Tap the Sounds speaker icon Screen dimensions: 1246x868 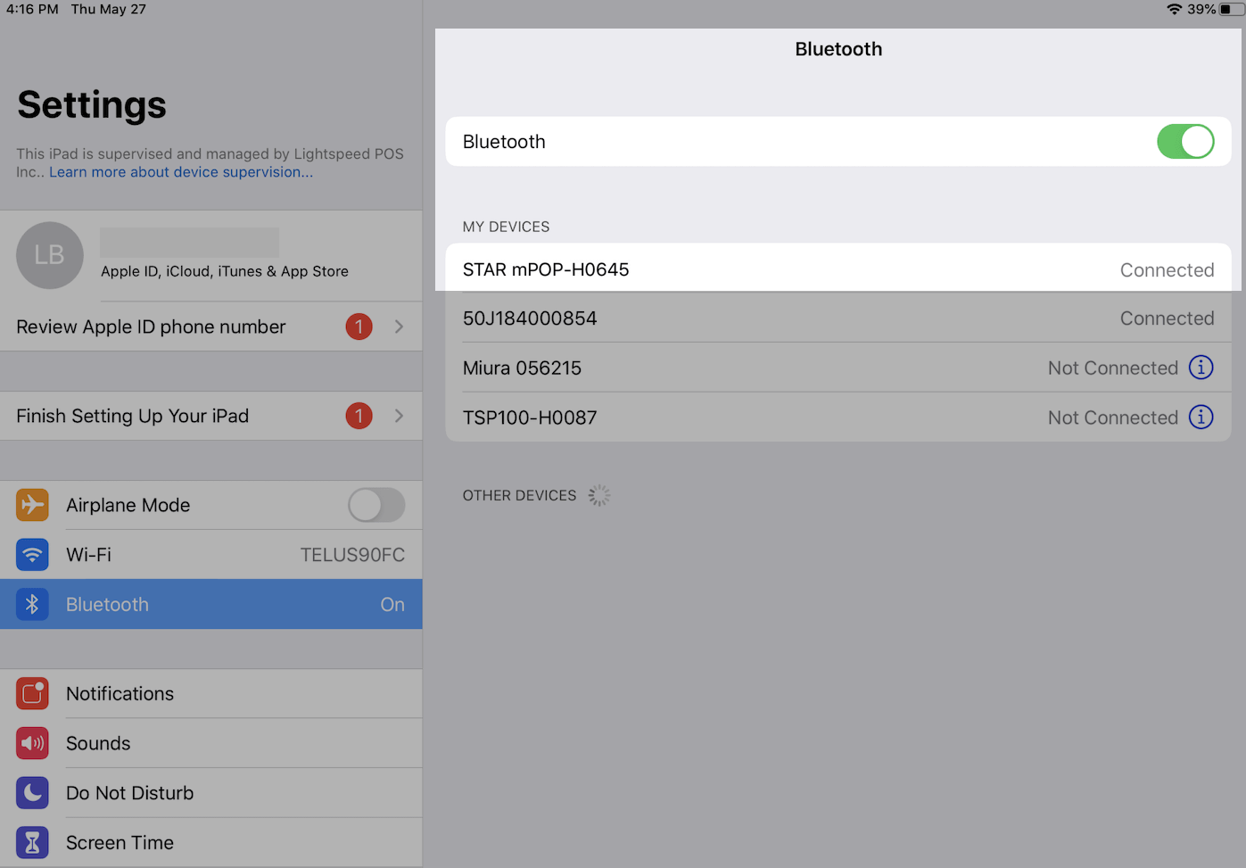point(32,743)
